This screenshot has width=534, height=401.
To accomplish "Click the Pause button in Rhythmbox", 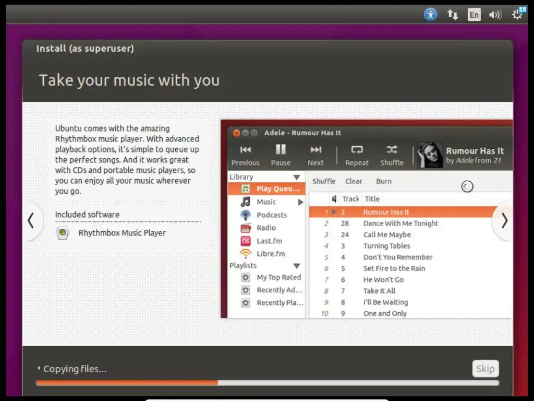I will click(281, 155).
